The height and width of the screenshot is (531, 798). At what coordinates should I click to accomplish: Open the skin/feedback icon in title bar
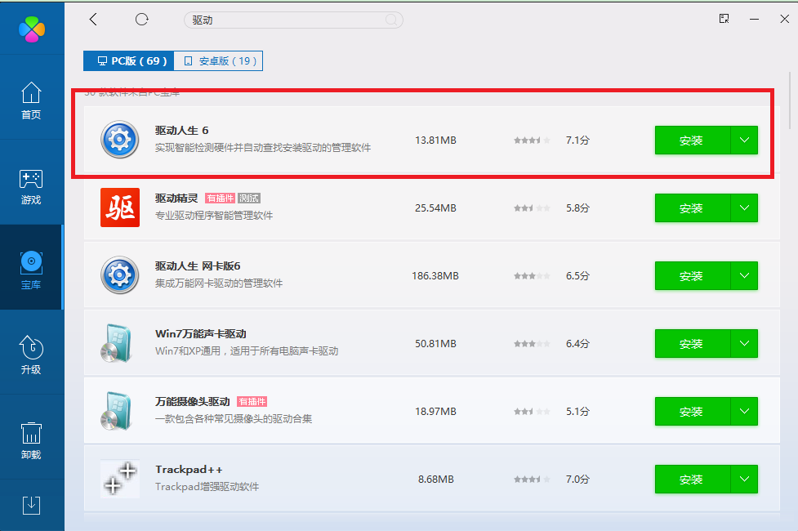(724, 19)
